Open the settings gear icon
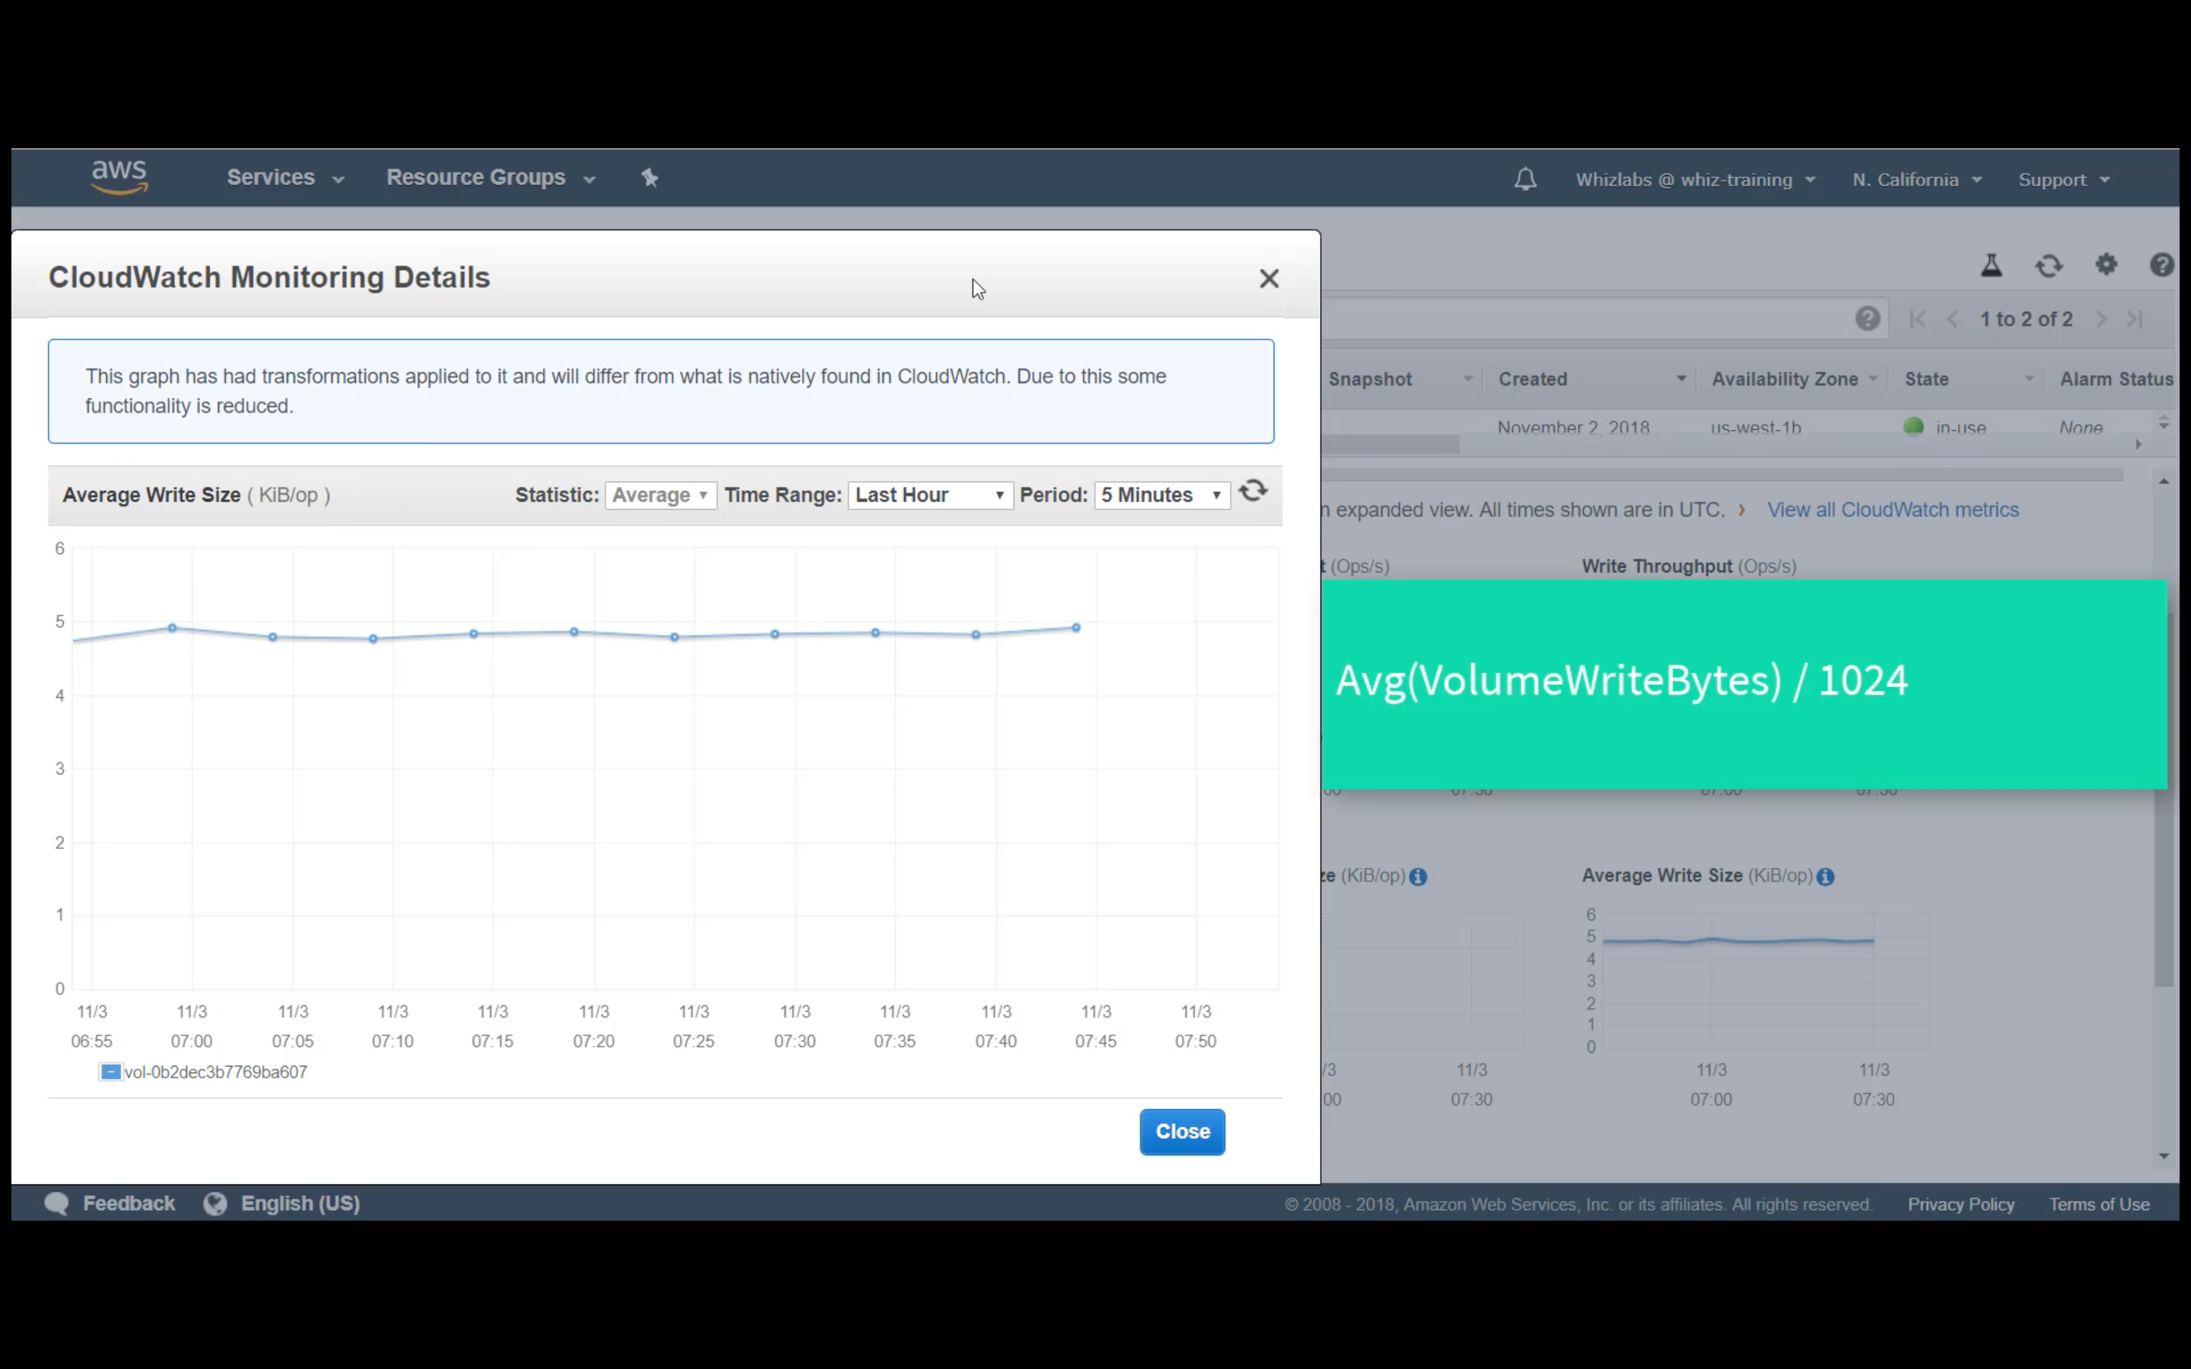Viewport: 2191px width, 1369px height. tap(2106, 265)
